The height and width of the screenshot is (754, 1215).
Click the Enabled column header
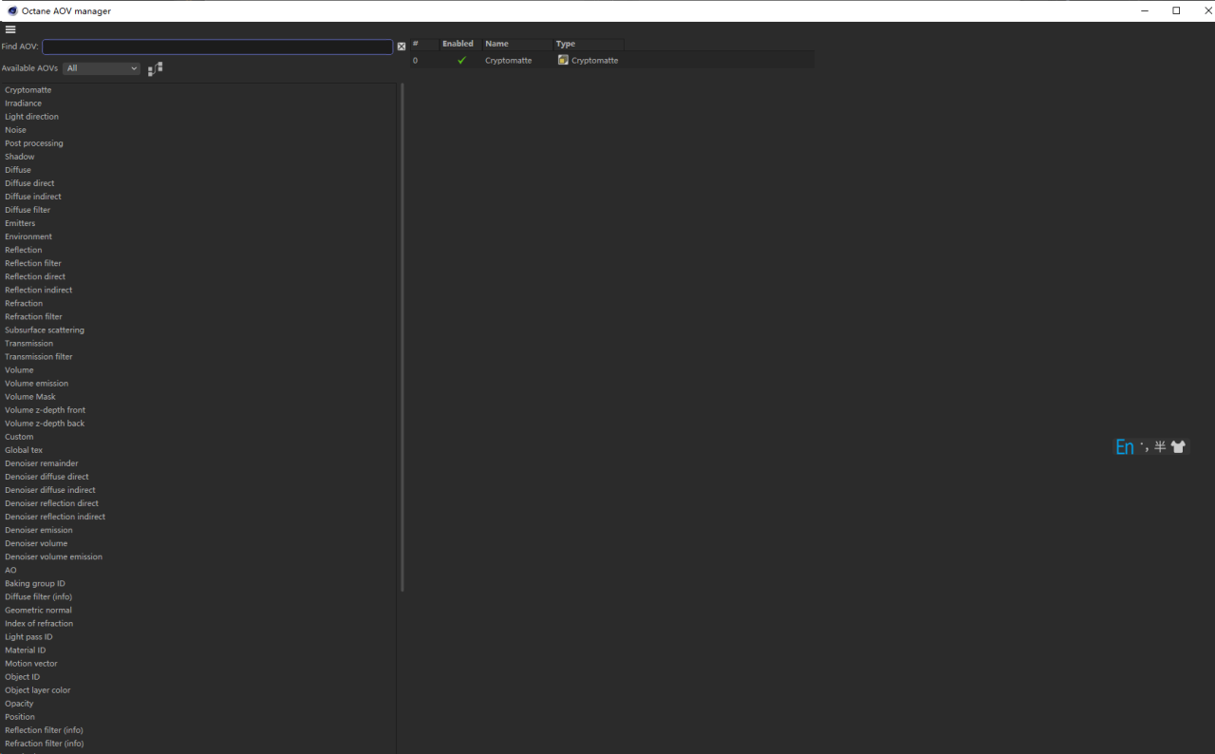[x=458, y=44]
